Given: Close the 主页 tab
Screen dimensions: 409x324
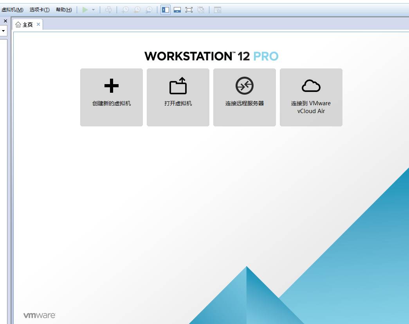Looking at the screenshot, I should (x=38, y=24).
